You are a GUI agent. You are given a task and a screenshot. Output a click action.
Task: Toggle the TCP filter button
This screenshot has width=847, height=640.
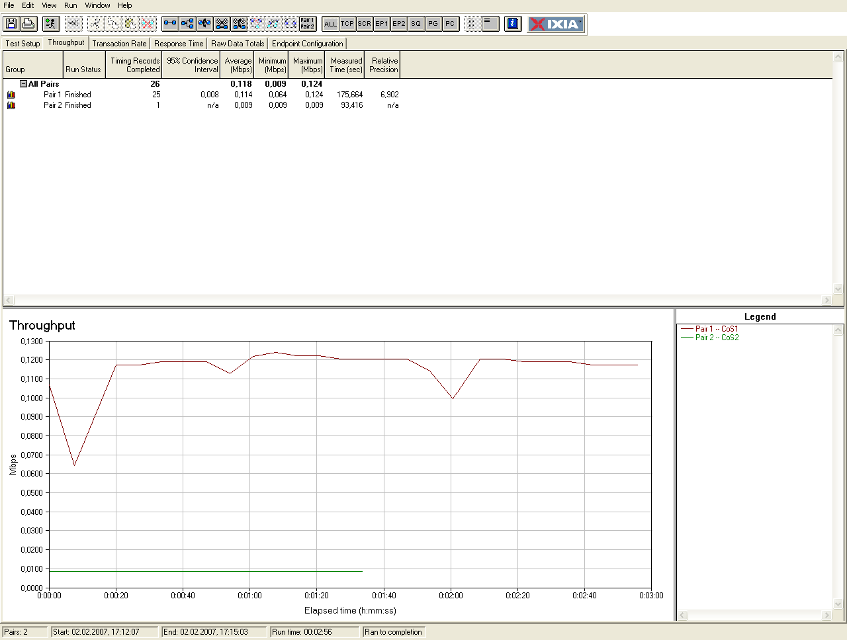(x=347, y=24)
